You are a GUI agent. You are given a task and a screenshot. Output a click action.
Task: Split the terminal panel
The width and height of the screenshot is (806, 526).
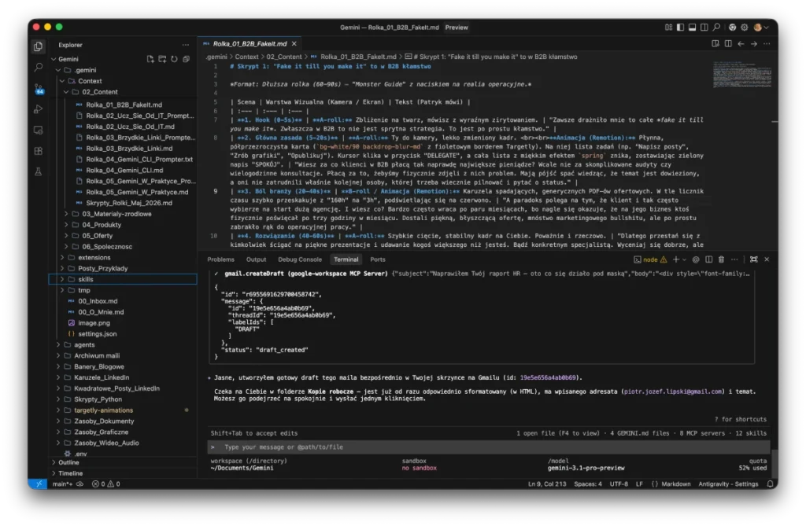(x=709, y=259)
